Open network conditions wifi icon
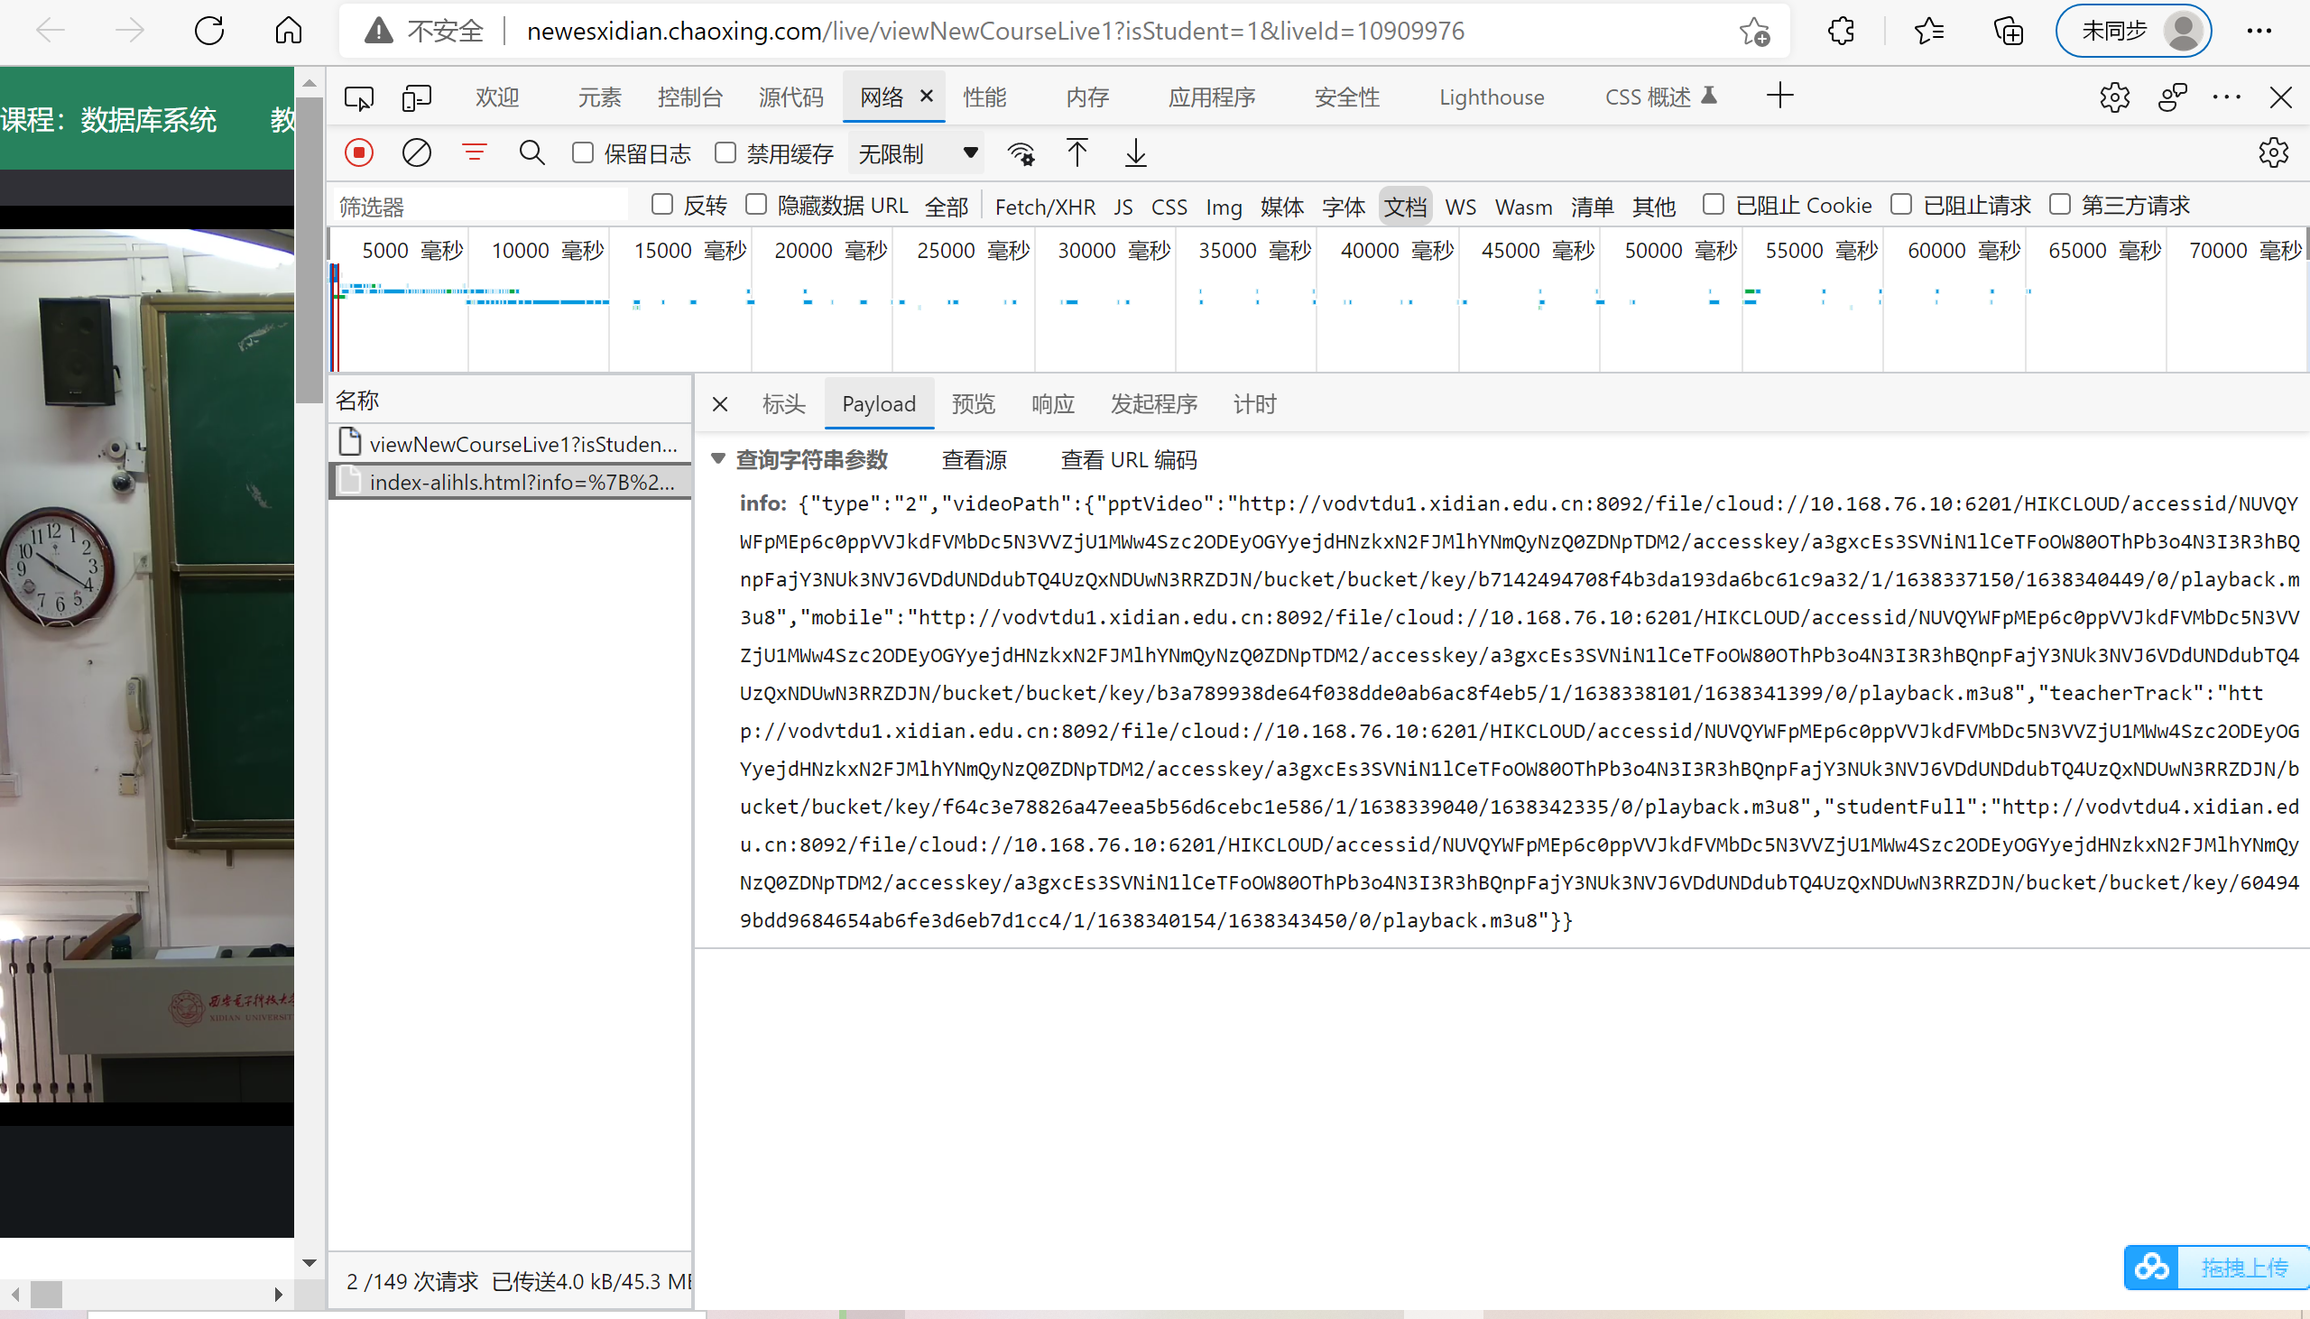 click(1021, 153)
